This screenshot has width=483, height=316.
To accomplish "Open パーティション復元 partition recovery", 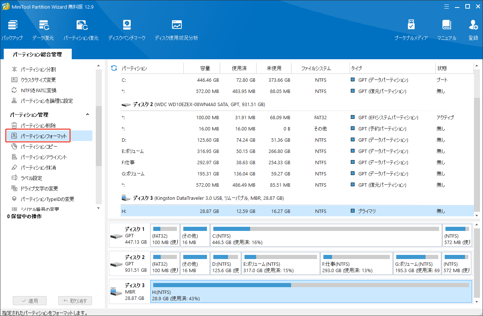I will pyautogui.click(x=81, y=30).
